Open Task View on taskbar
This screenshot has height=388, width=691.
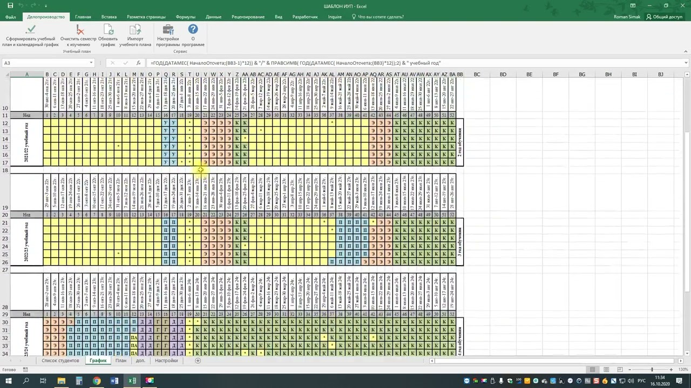point(43,380)
